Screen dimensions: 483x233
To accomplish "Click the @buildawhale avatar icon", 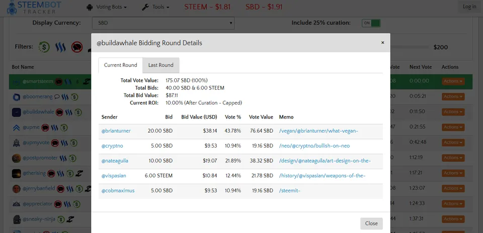I will click(x=16, y=112).
